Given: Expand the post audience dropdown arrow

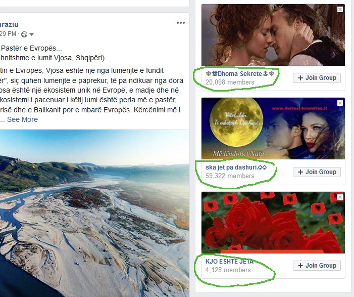Looking at the screenshot, I should point(32,34).
